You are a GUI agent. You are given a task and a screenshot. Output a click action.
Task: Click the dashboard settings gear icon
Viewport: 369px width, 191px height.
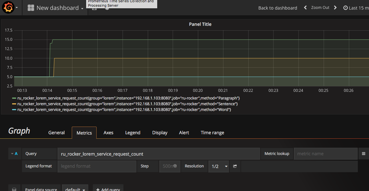point(107,9)
